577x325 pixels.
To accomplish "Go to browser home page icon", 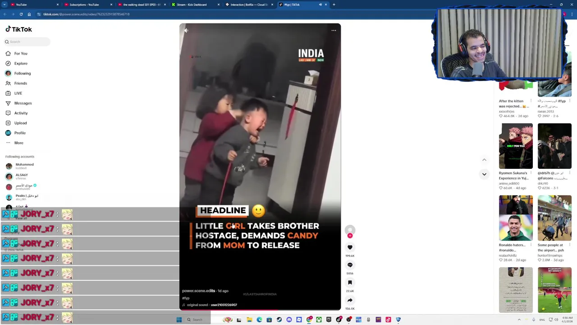I will pos(29,14).
